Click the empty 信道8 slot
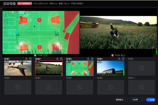The image size is (158, 105). pos(80,87)
